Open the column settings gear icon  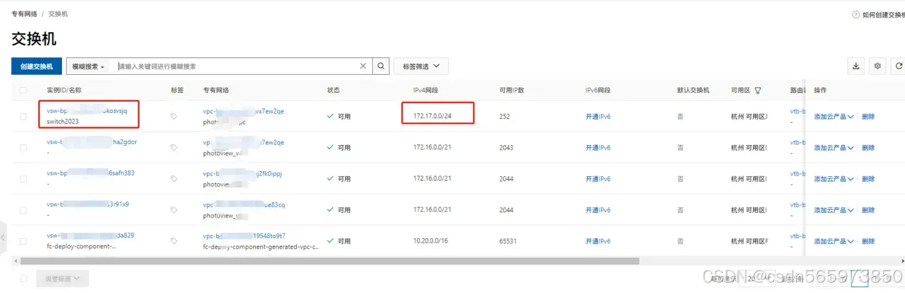877,66
